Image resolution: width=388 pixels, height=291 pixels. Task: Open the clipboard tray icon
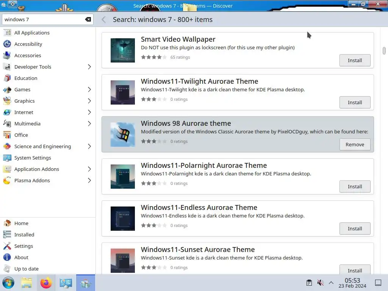[309, 283]
